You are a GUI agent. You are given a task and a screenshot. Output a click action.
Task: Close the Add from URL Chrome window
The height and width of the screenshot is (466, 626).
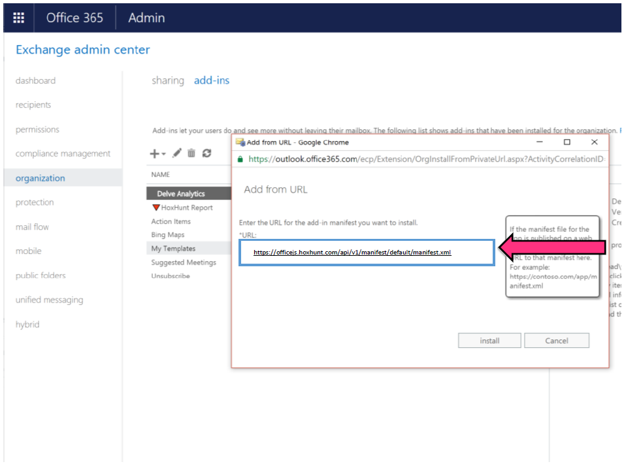[595, 142]
